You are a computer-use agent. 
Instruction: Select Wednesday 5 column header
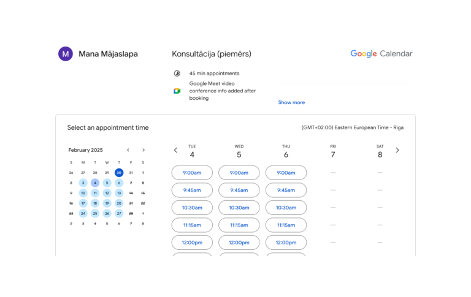click(x=239, y=151)
